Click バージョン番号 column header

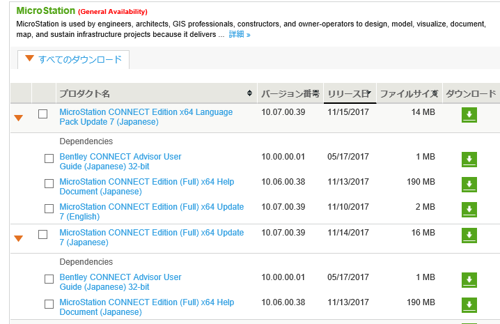tap(290, 93)
